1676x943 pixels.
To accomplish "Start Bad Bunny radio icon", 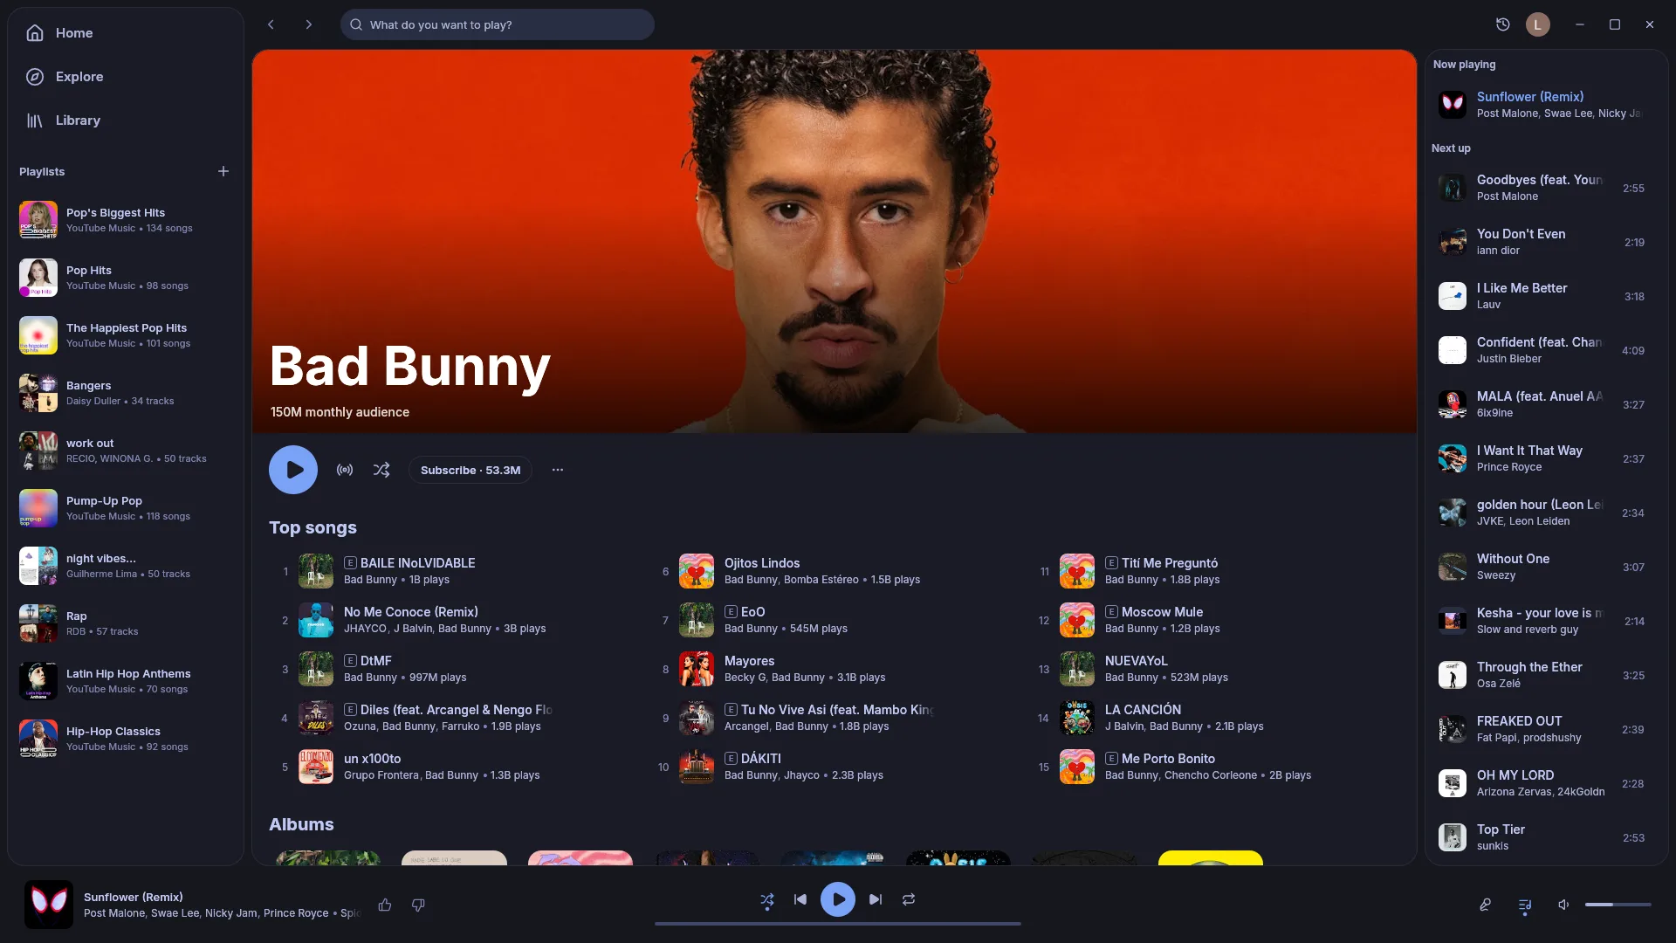I will click(x=345, y=470).
